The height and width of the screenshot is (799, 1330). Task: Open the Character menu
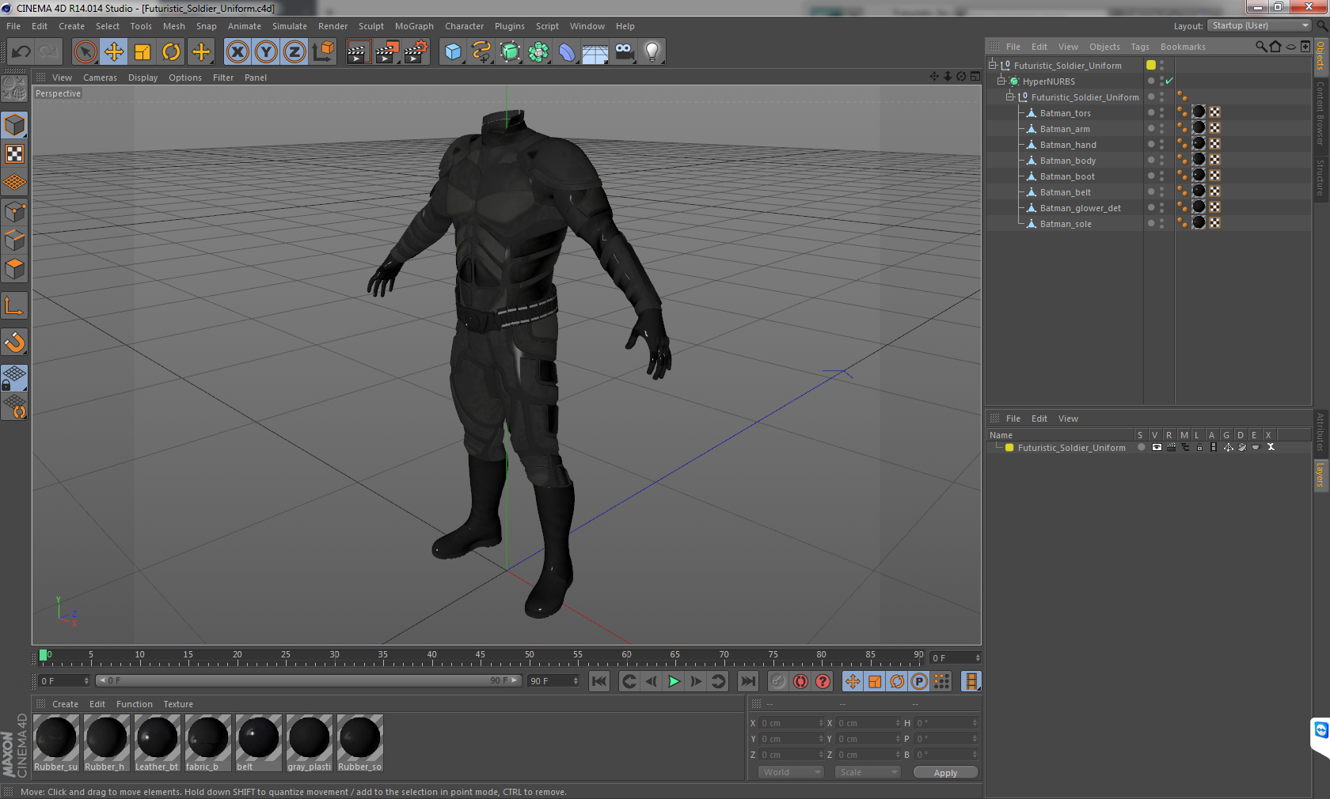464,26
